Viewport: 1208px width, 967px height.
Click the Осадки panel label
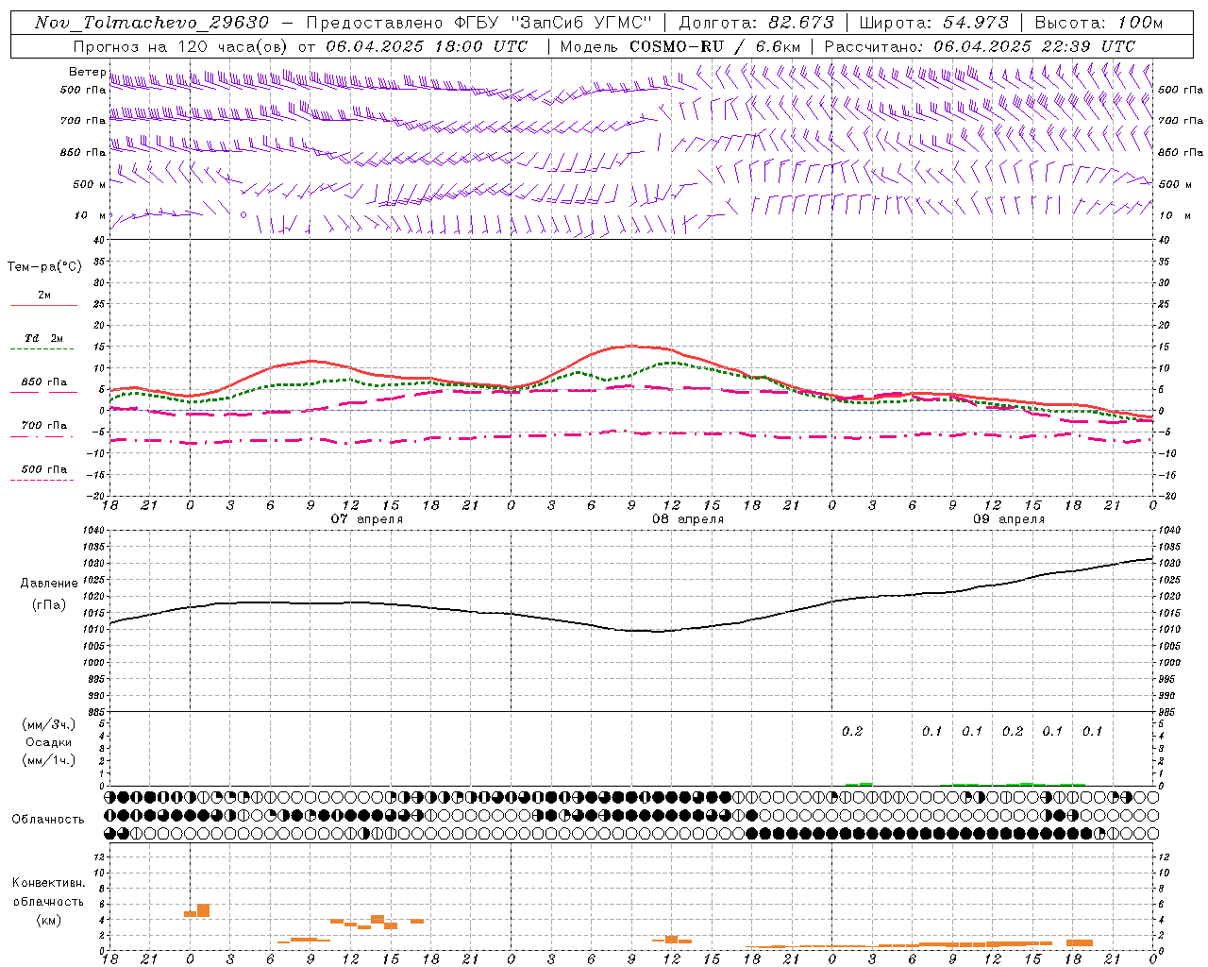[49, 742]
